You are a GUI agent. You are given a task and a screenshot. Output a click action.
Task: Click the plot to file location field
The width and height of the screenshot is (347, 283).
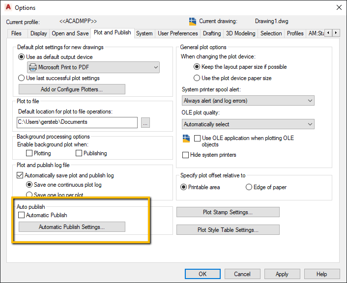tap(77, 122)
